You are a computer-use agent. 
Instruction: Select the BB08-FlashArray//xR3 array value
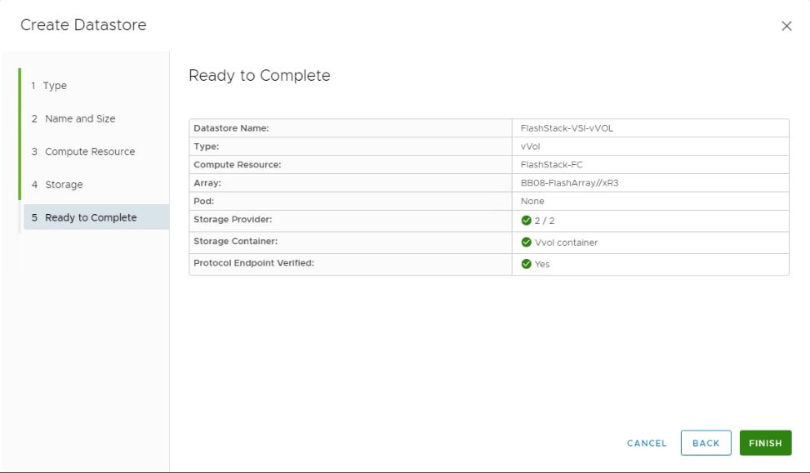pos(569,183)
